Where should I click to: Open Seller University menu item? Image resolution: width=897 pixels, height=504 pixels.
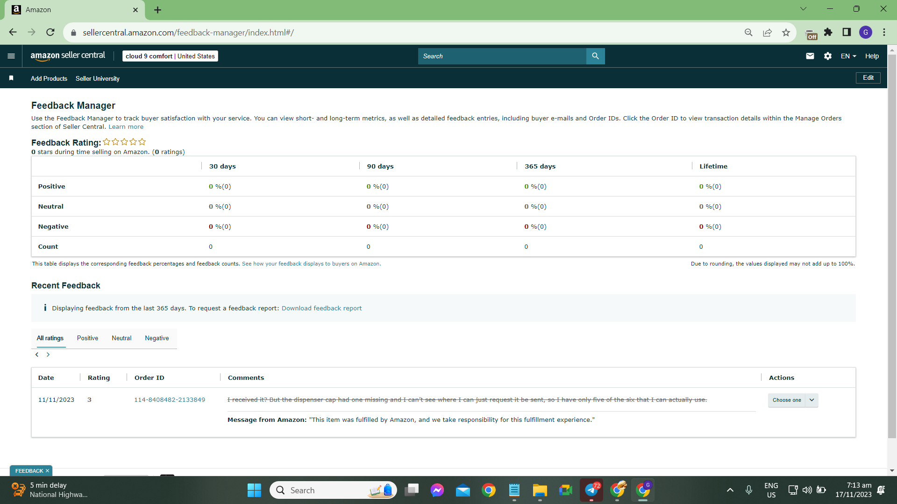coord(98,78)
